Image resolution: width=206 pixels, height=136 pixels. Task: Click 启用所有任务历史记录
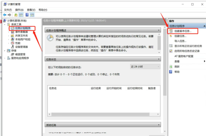coord(187,51)
